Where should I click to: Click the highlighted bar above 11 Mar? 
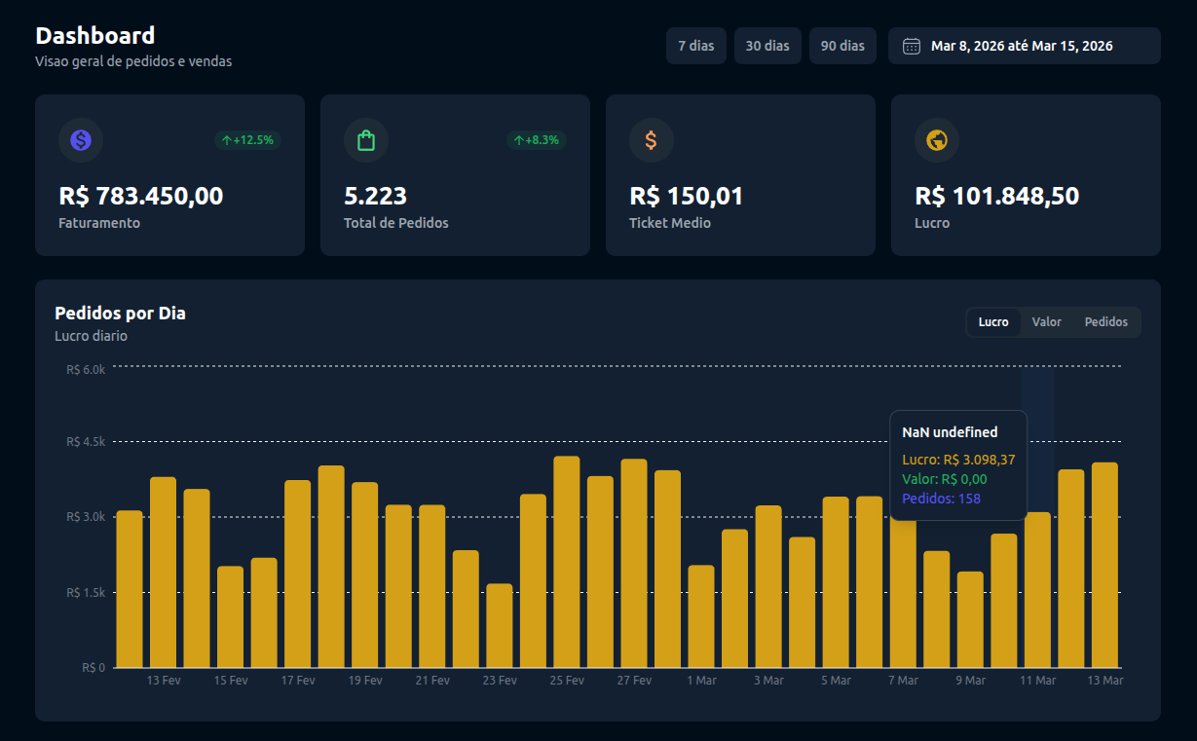coord(1037,590)
